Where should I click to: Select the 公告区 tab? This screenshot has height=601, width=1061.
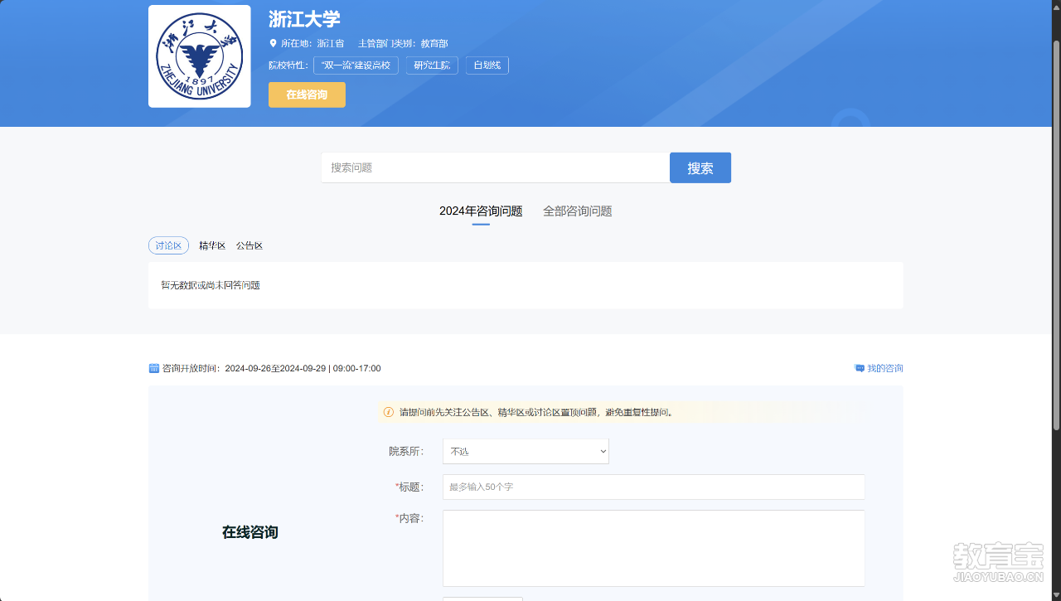tap(250, 245)
